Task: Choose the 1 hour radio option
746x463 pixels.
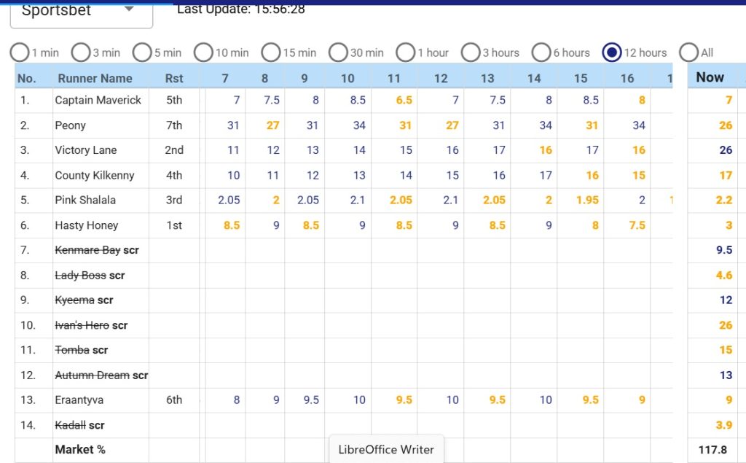Action: click(406, 52)
